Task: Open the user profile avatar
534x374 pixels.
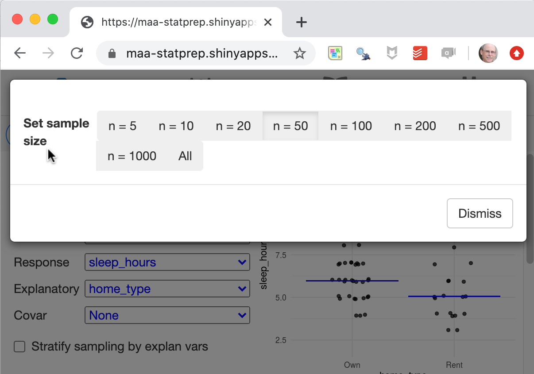Action: 488,54
